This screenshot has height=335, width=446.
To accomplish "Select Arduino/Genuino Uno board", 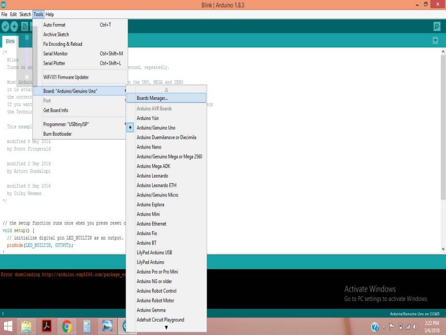I will coord(166,128).
